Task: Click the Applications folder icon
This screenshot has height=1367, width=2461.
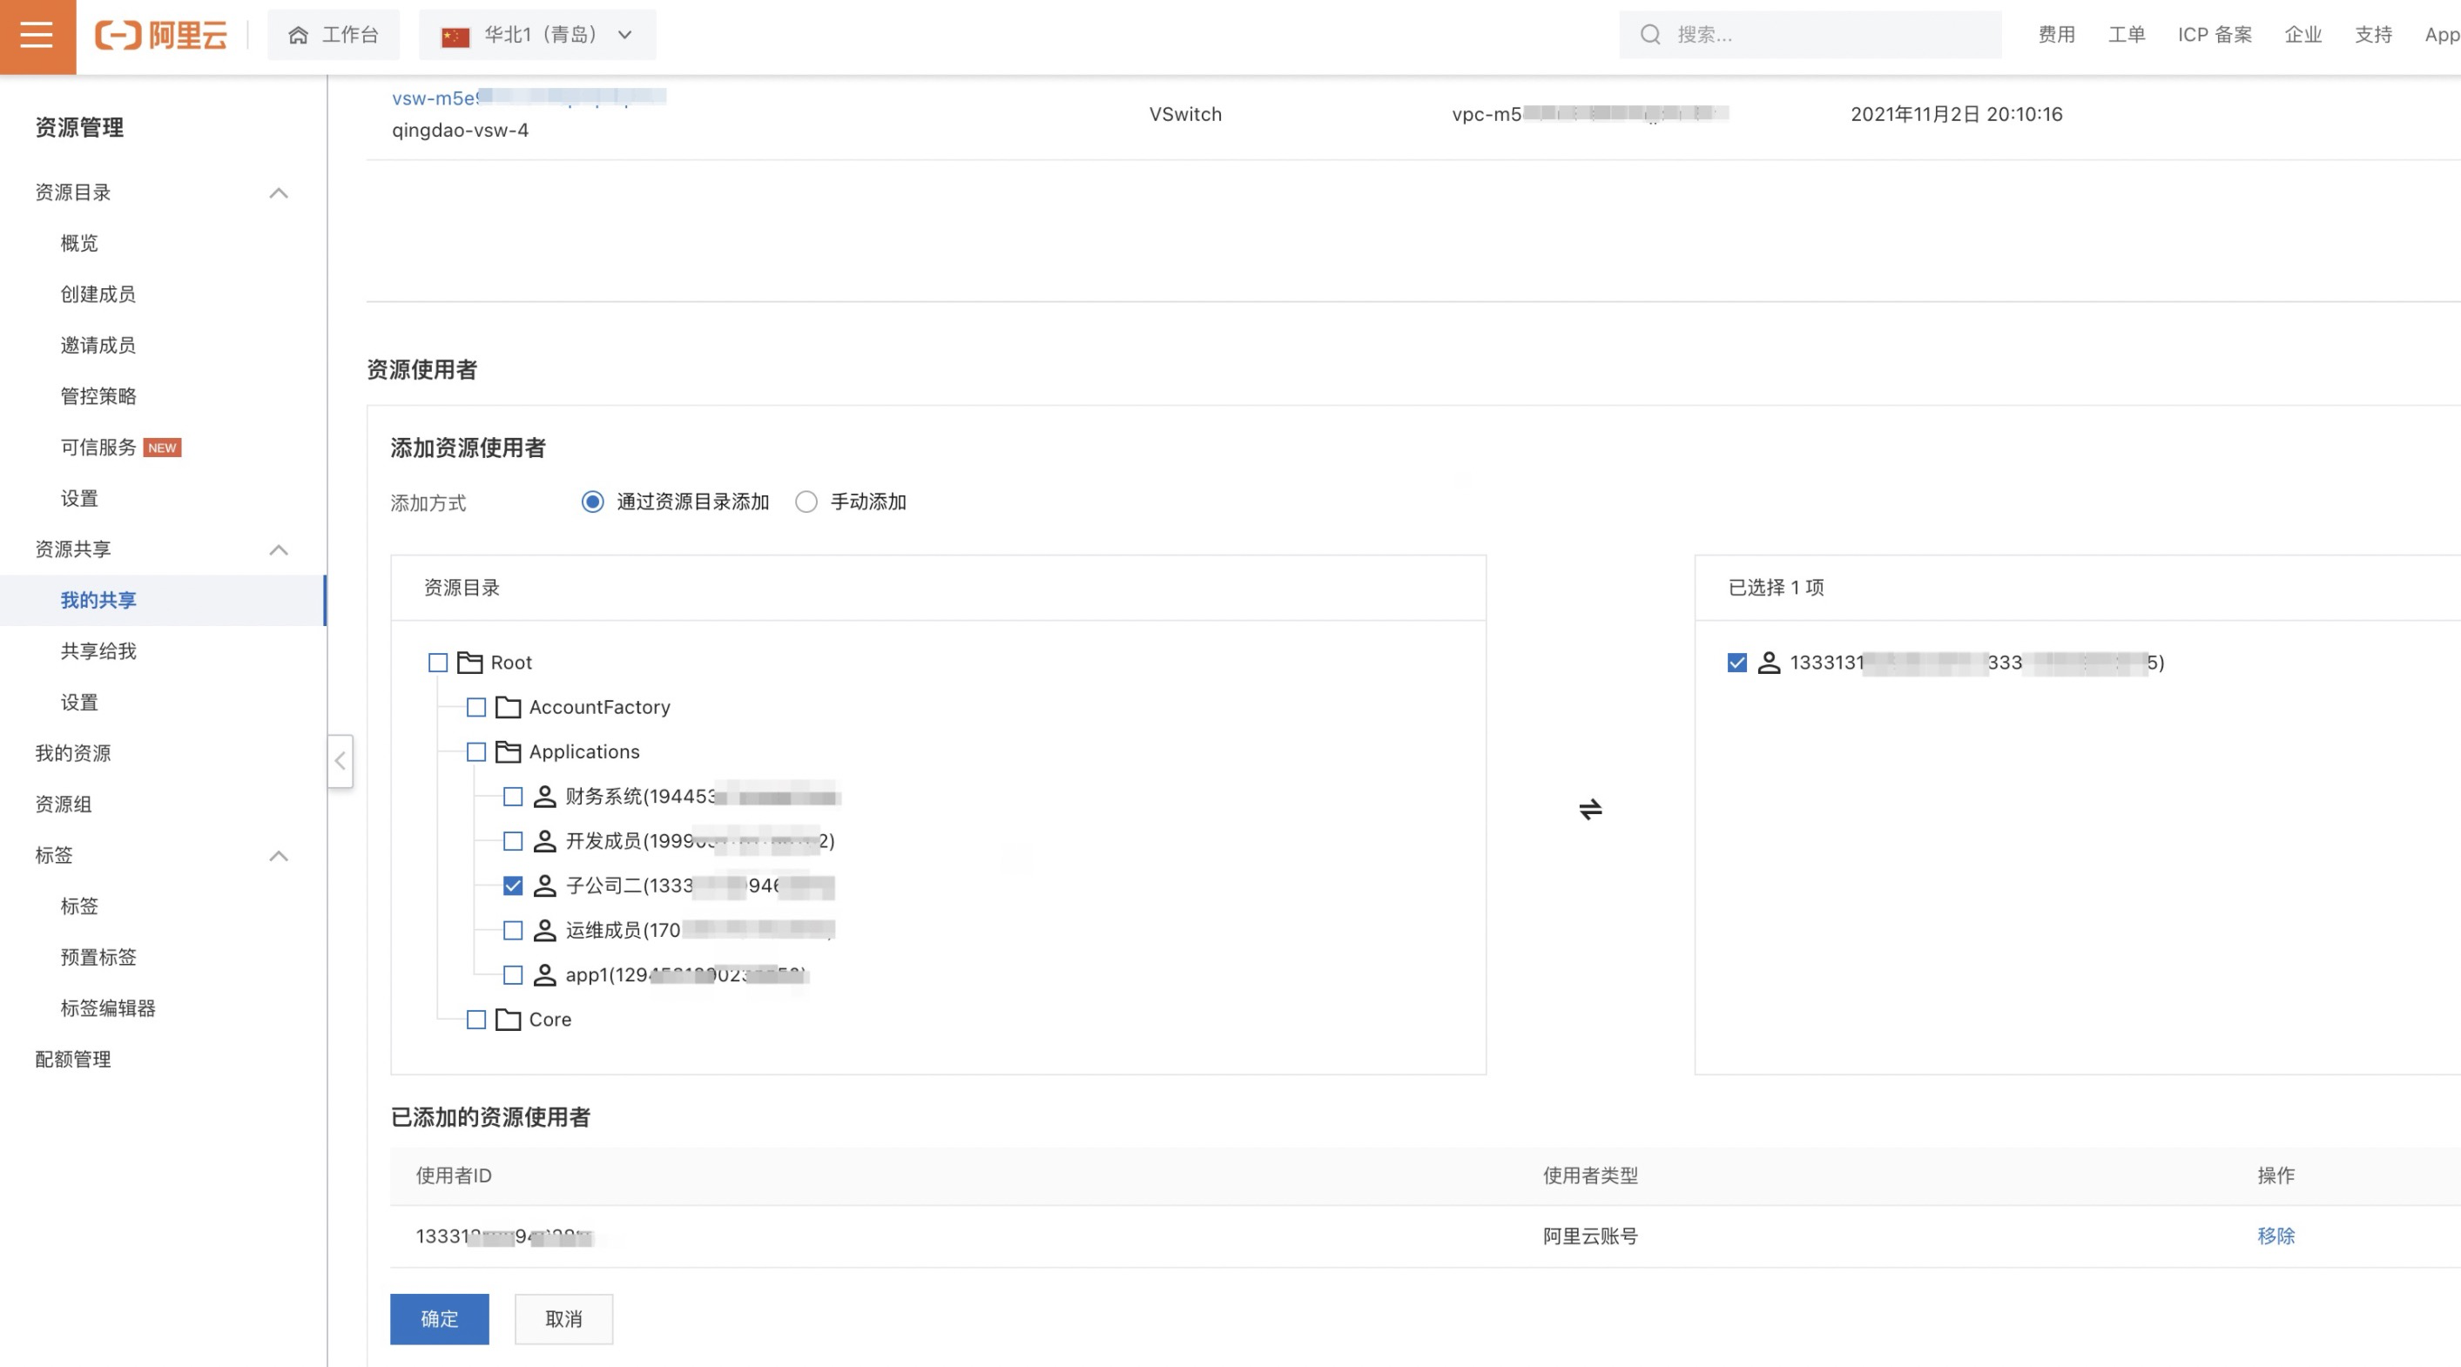Action: point(509,751)
